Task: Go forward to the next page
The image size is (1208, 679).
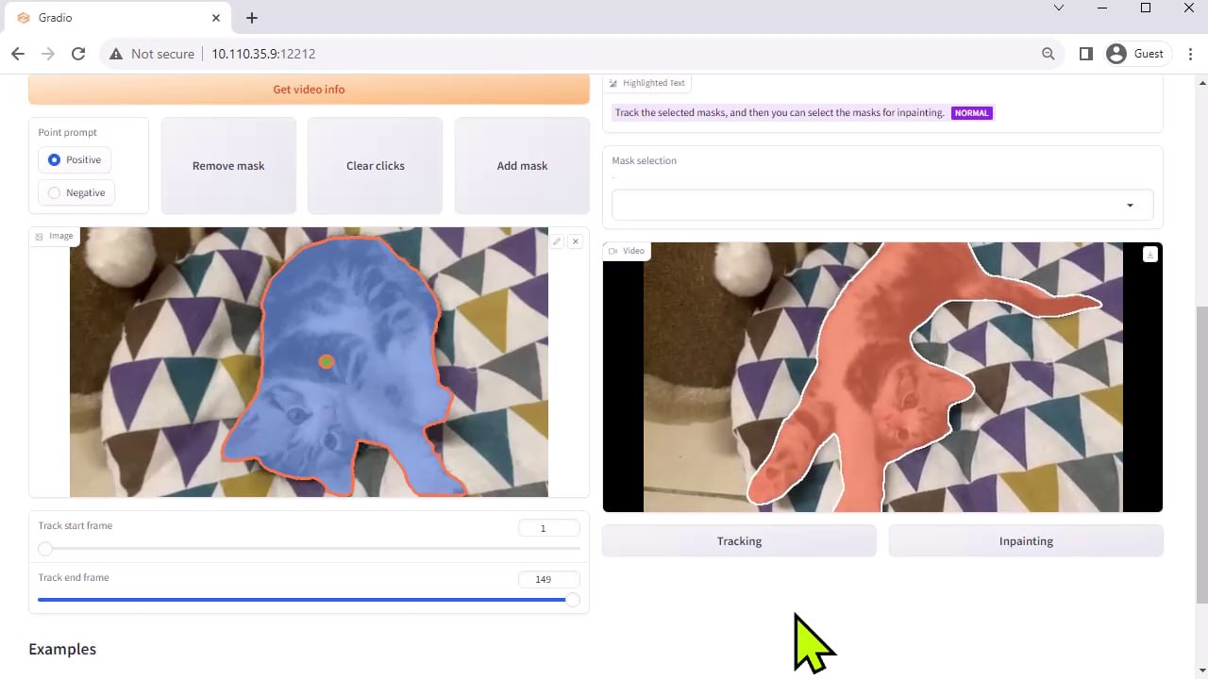Action: (x=48, y=54)
